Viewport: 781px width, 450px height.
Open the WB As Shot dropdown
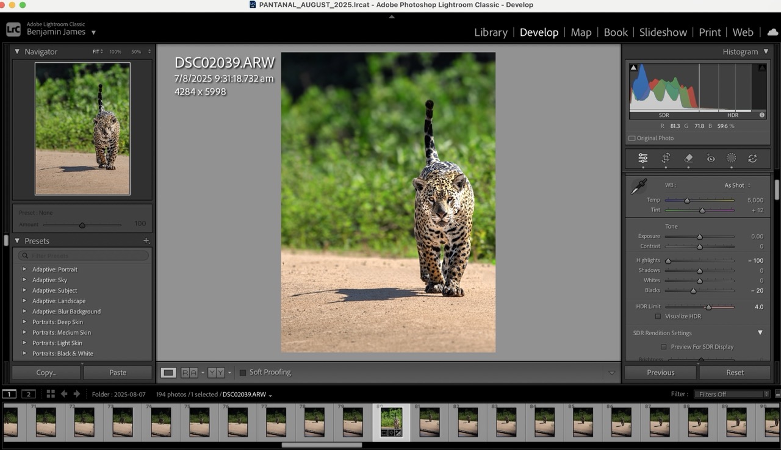[737, 185]
